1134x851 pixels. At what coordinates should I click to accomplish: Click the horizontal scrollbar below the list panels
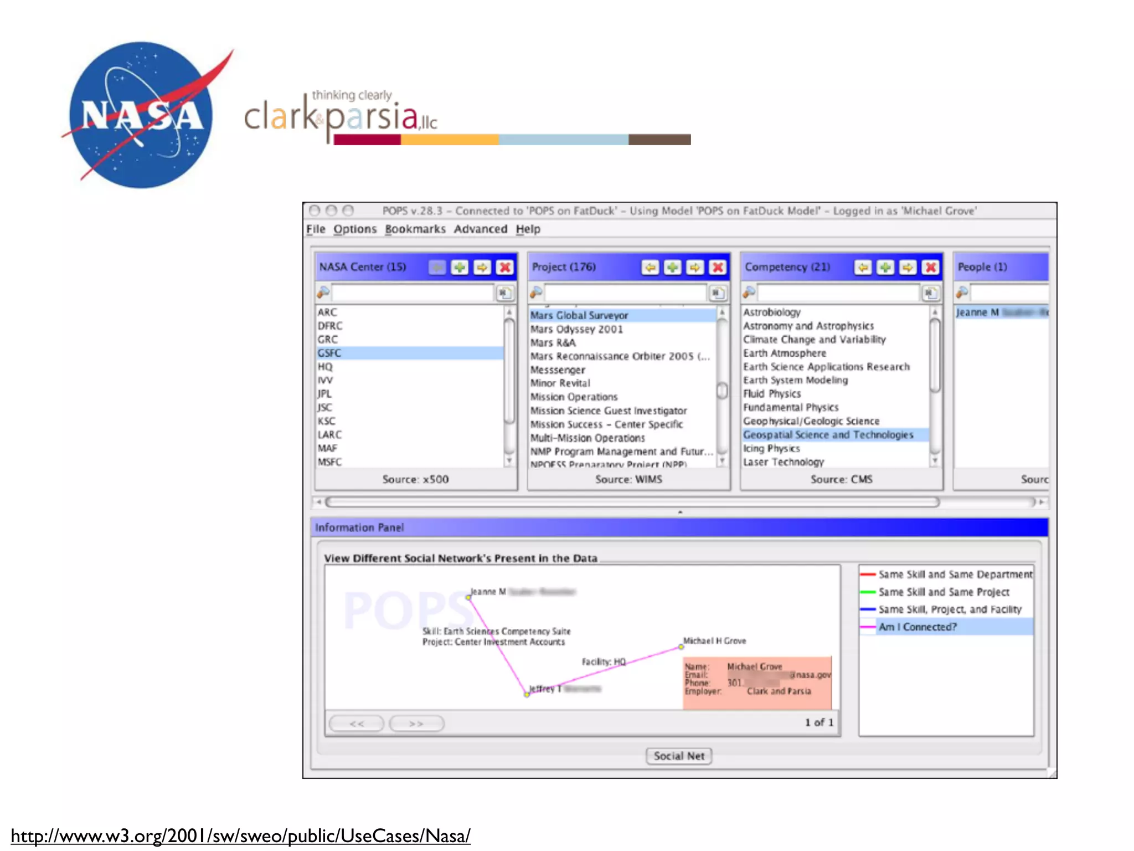[x=632, y=502]
